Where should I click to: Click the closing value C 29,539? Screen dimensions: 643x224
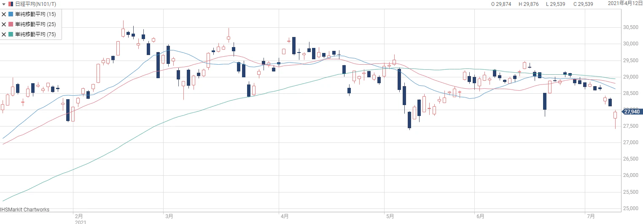(x=583, y=4)
